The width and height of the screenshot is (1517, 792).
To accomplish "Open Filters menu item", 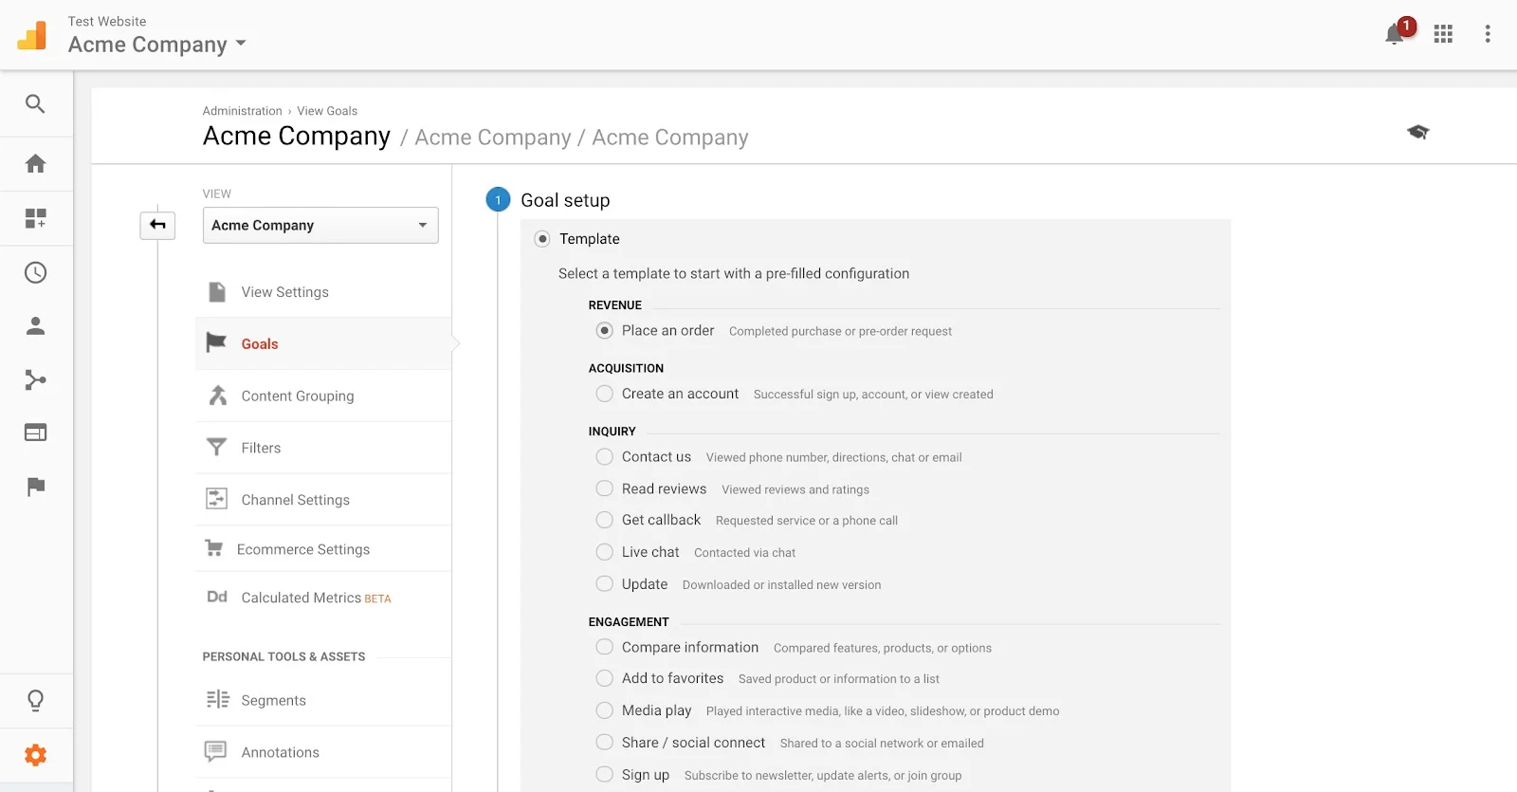I will (323, 448).
